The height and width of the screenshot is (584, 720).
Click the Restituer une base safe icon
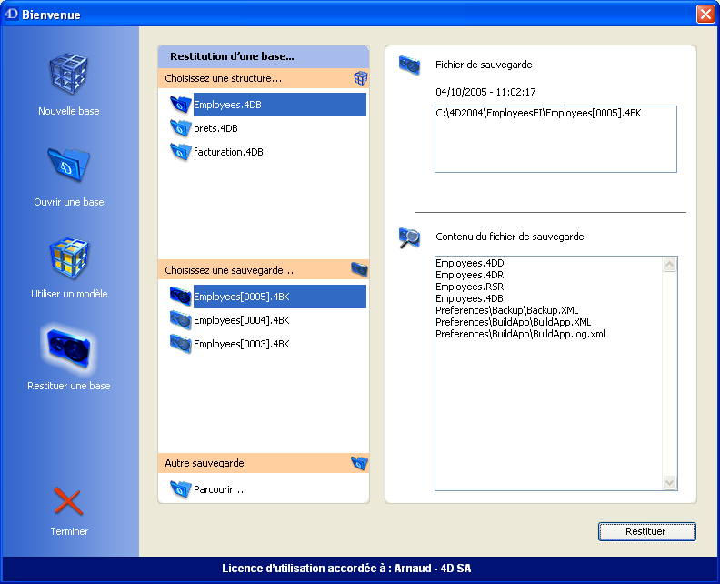coord(68,350)
